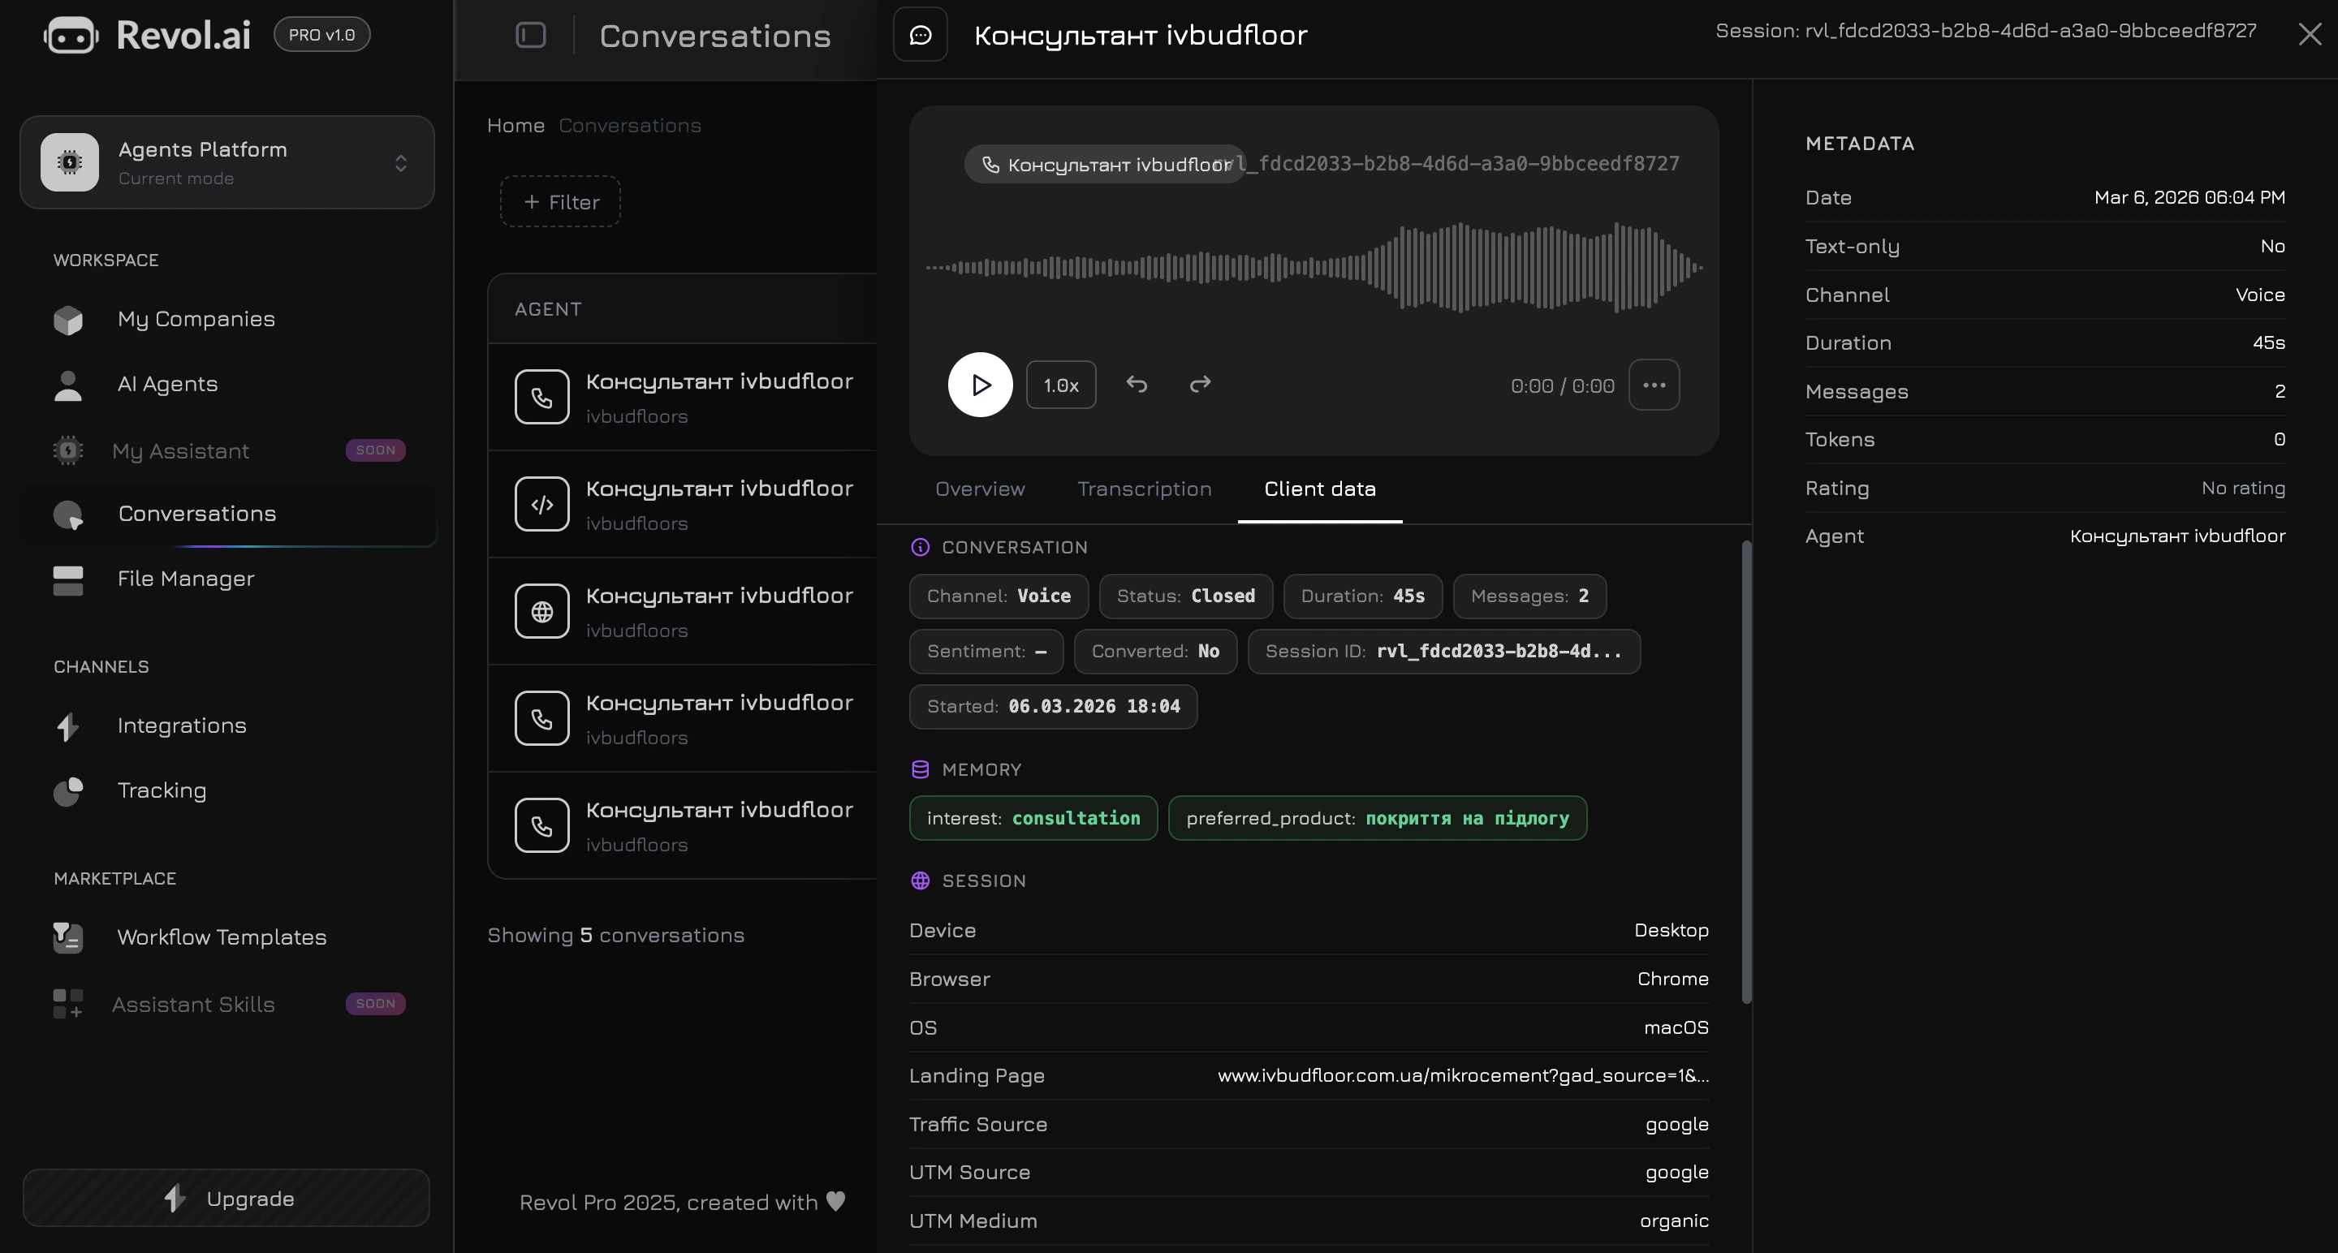The image size is (2338, 1253).
Task: Open the Agents Platform mode switcher
Action: [227, 162]
